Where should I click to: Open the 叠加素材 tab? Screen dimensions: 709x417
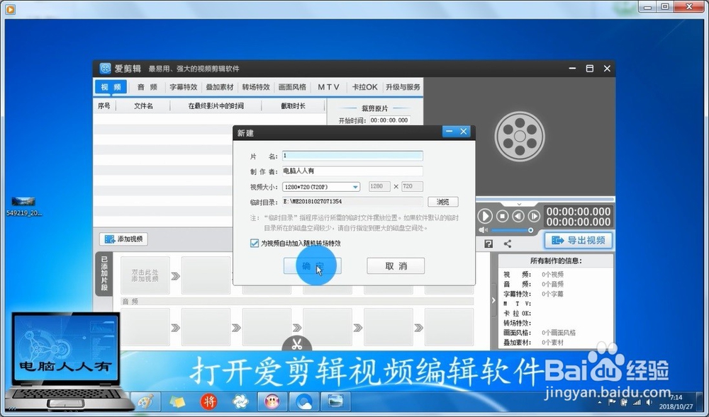tap(220, 87)
